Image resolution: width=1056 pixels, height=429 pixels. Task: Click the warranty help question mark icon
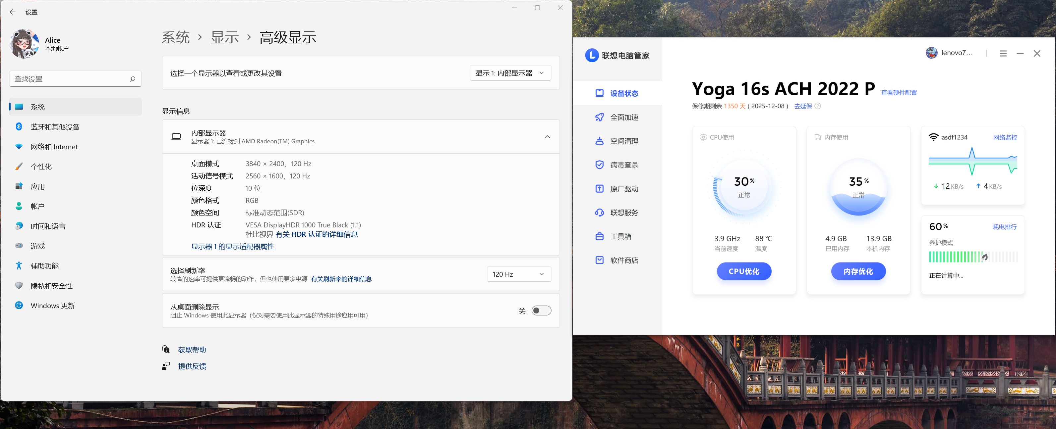pos(818,106)
